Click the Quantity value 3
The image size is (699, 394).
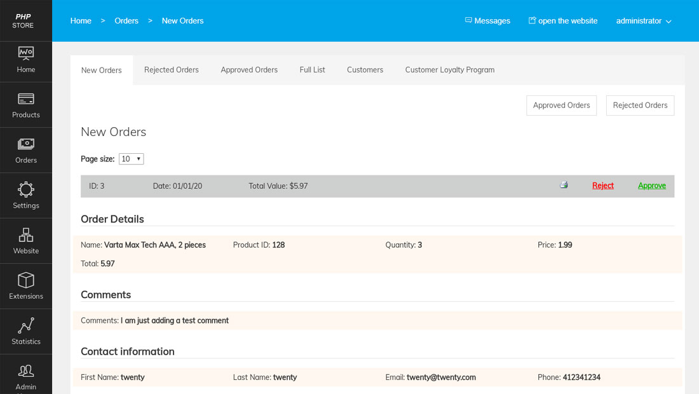(419, 245)
